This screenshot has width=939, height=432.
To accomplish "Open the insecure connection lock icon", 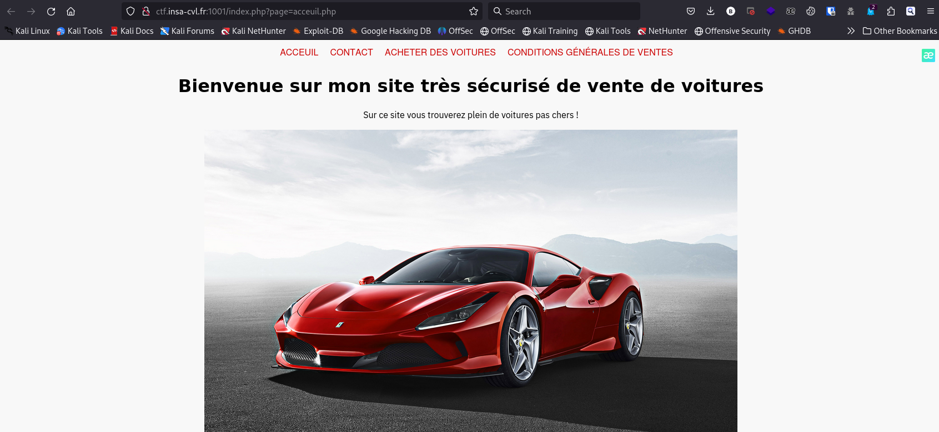I will tap(146, 11).
